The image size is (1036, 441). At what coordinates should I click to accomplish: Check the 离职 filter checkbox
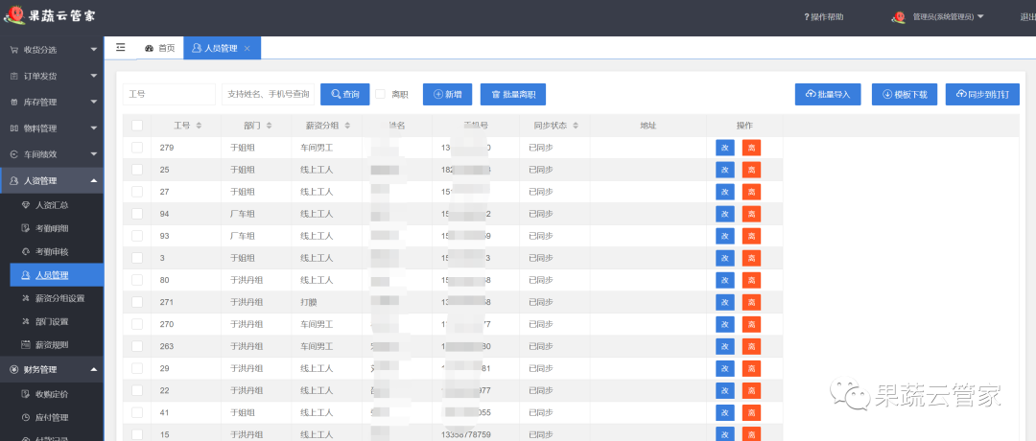(380, 94)
